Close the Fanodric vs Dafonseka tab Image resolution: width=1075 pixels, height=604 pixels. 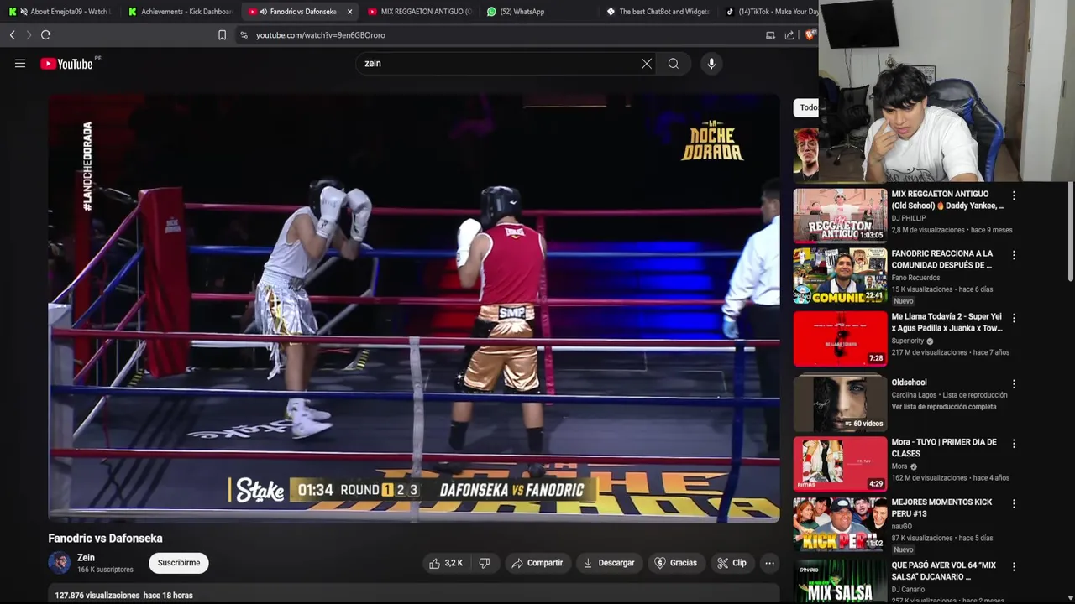click(x=349, y=12)
